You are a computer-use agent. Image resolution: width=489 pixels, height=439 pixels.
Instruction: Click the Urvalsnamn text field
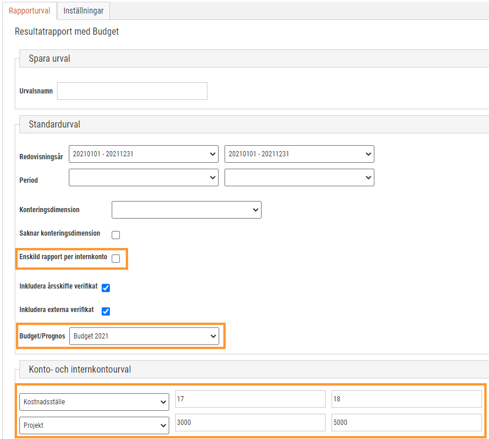132,91
